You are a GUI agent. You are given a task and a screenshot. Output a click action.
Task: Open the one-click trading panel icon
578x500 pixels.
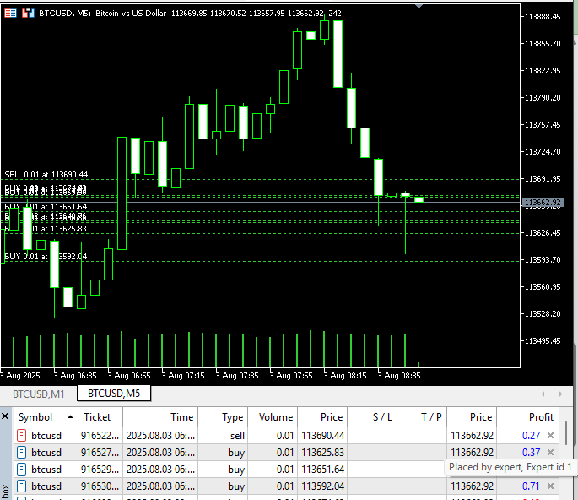pyautogui.click(x=10, y=14)
